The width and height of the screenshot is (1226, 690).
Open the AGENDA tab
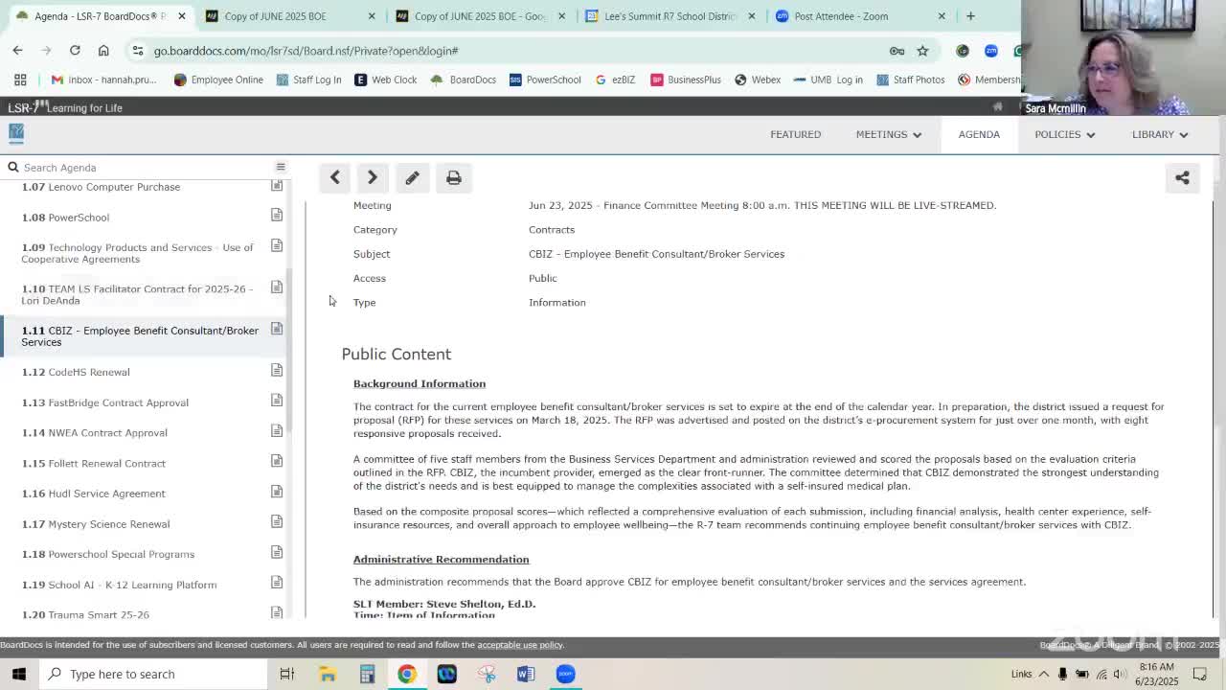pyautogui.click(x=979, y=134)
